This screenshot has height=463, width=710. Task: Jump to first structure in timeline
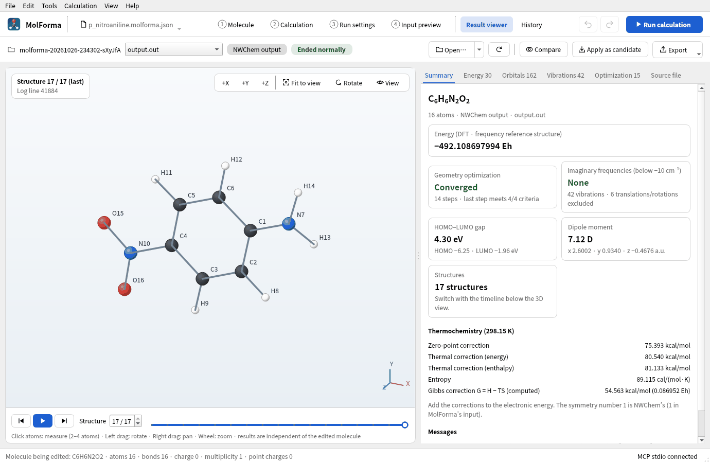tap(21, 421)
